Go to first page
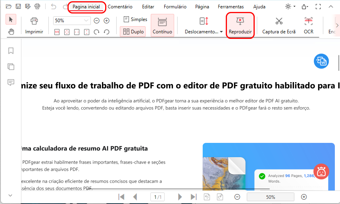 point(121,197)
